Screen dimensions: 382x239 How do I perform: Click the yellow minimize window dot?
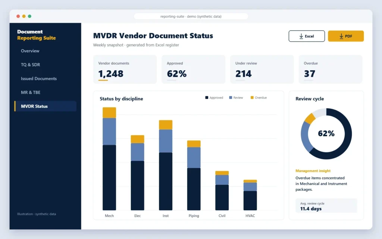pos(24,16)
